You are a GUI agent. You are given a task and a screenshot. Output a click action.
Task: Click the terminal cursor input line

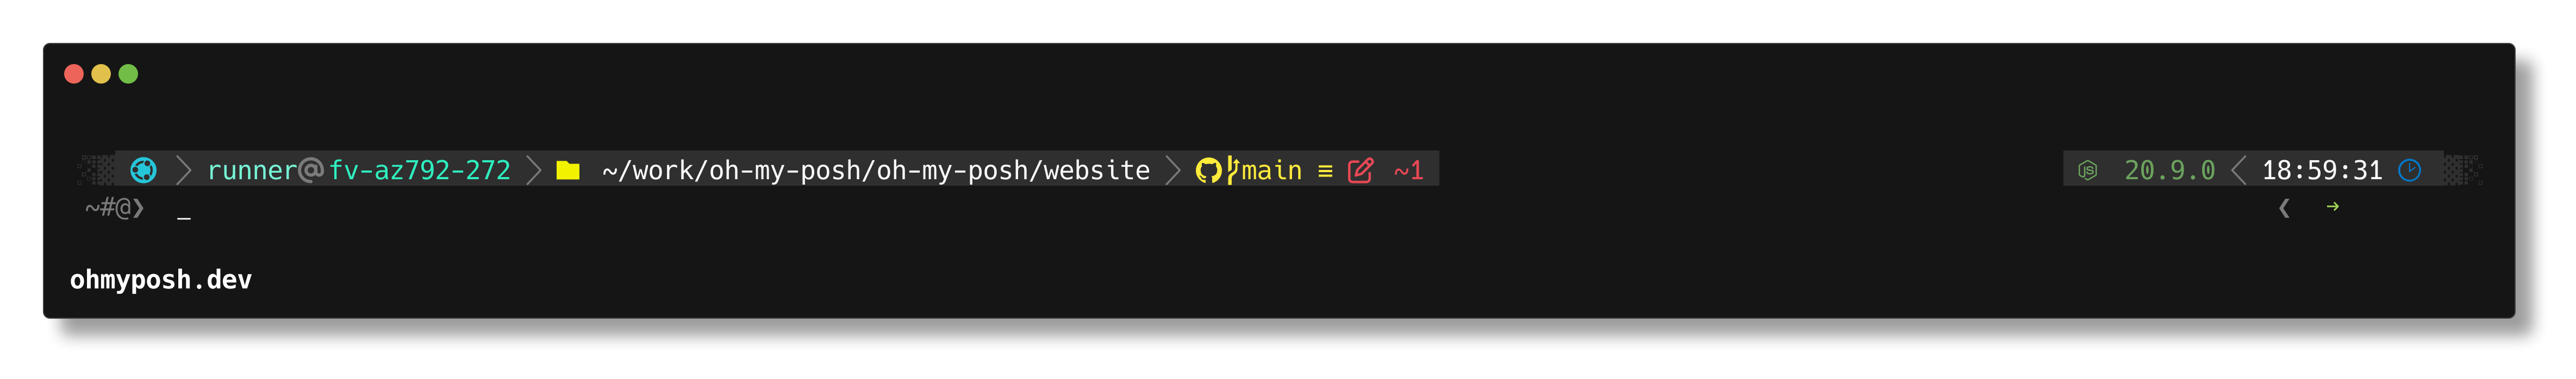(184, 217)
